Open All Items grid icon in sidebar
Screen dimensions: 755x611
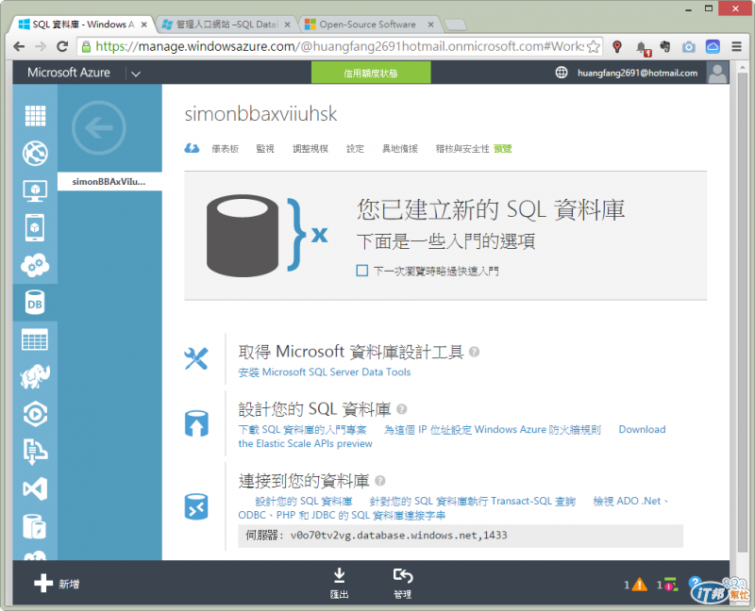[x=35, y=116]
